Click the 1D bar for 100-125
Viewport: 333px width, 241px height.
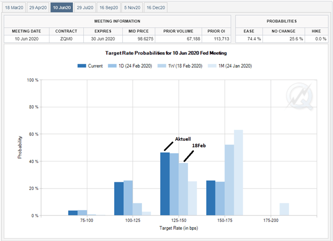(x=128, y=198)
